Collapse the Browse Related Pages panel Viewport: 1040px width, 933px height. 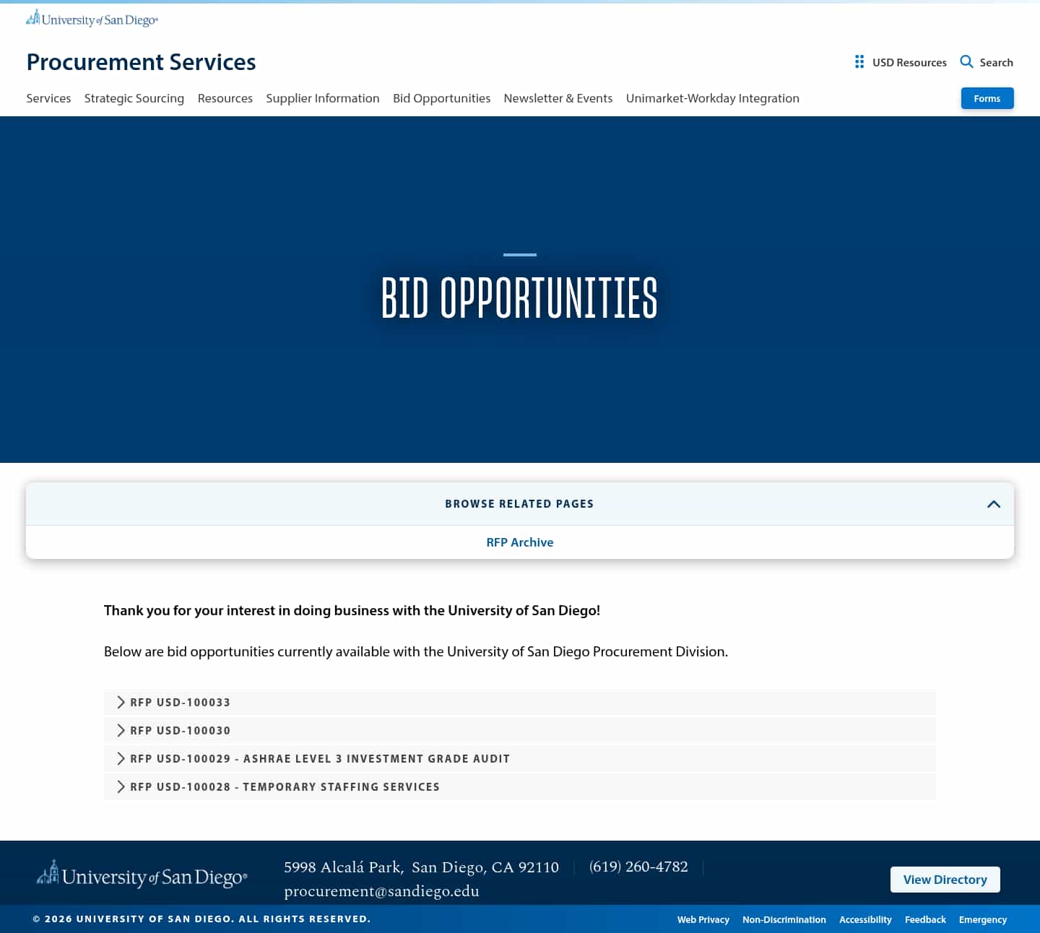pos(994,504)
